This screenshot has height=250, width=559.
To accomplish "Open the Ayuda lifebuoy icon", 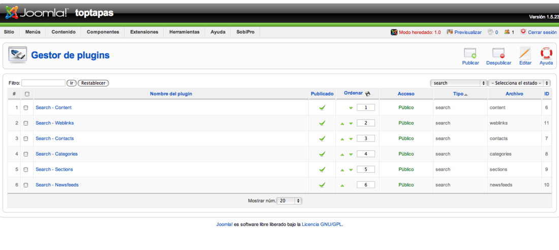I will click(x=546, y=53).
